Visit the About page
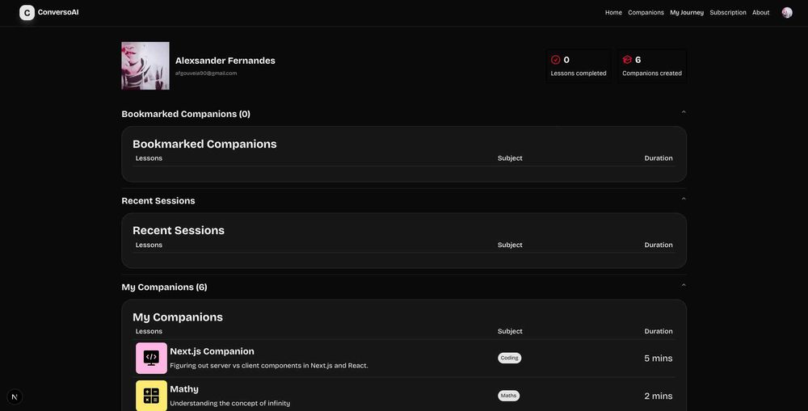The width and height of the screenshot is (808, 411). 760,12
